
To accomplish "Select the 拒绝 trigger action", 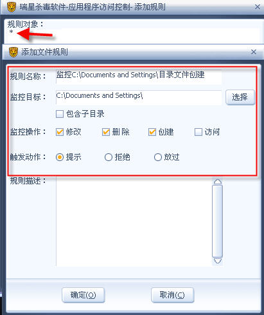I will (x=109, y=157).
